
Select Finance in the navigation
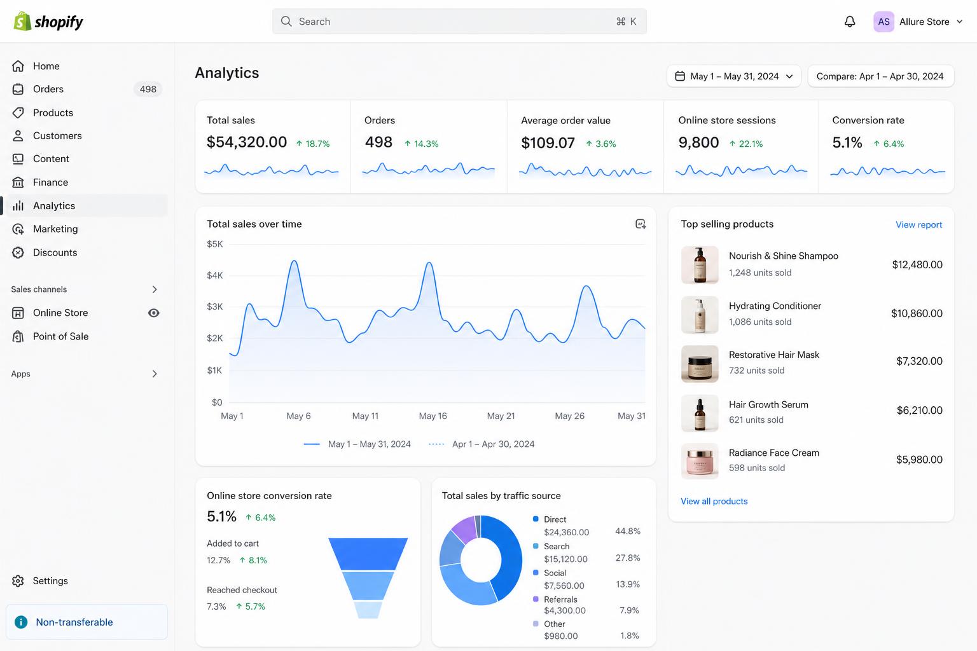click(85, 182)
